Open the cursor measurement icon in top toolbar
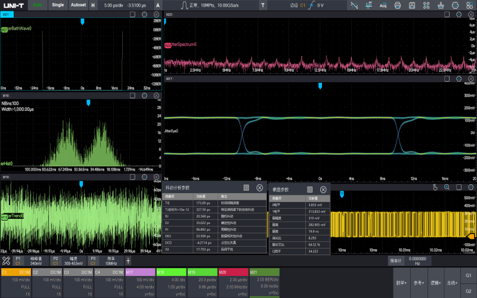Screen dimensions: 477x298 (354, 5)
